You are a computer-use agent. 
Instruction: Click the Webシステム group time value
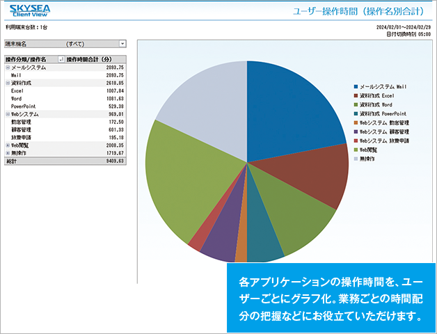[x=116, y=114]
